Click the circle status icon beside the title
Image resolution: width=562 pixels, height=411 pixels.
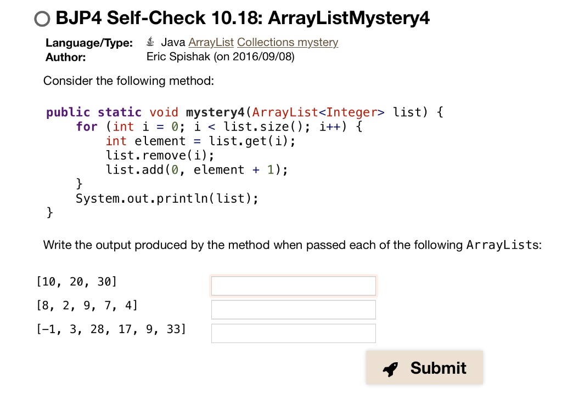point(41,20)
